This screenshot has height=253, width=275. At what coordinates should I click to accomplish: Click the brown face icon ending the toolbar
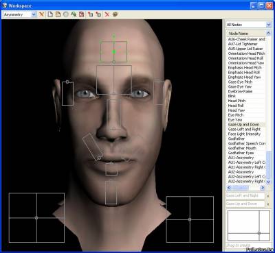pos(115,14)
